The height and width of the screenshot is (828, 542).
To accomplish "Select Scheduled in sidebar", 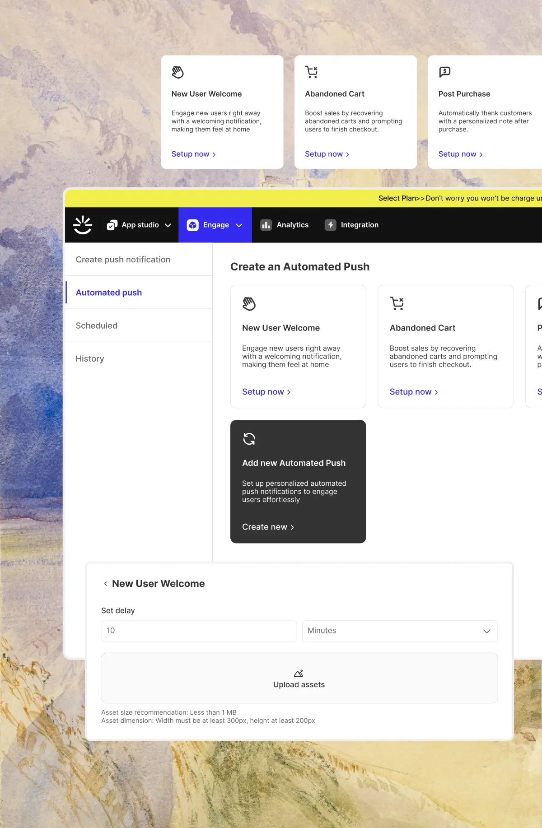I will 139,326.
